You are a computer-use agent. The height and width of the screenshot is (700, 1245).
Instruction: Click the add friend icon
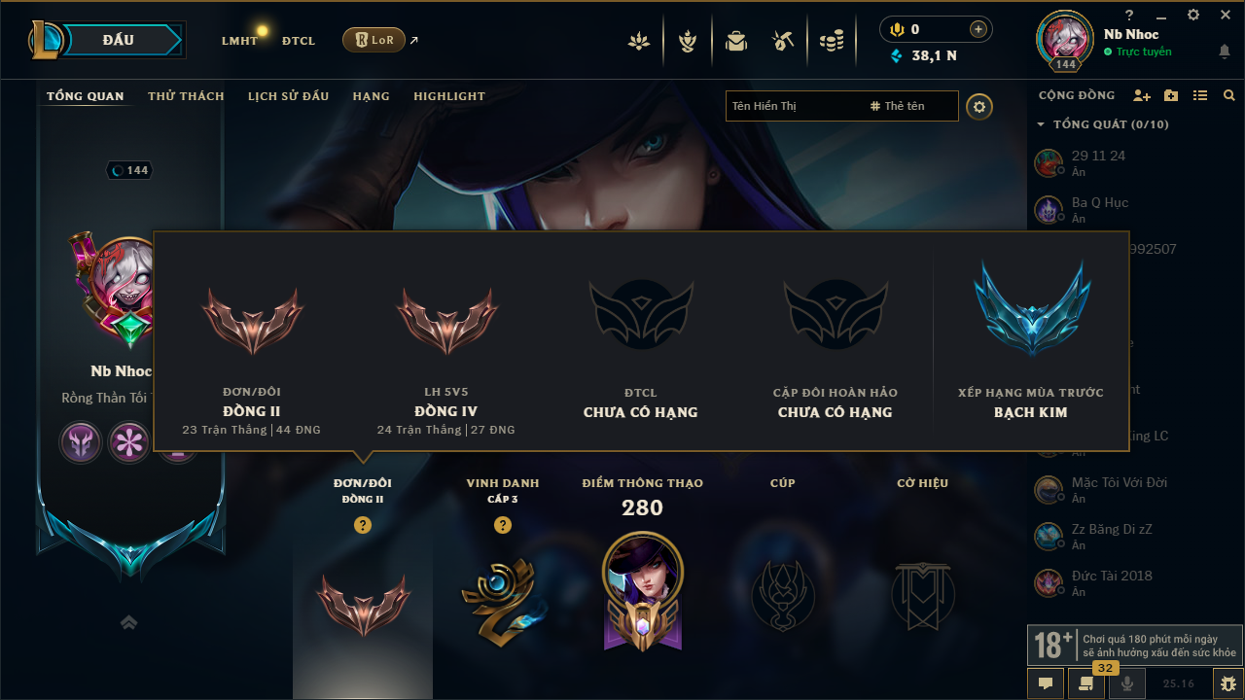[1142, 95]
